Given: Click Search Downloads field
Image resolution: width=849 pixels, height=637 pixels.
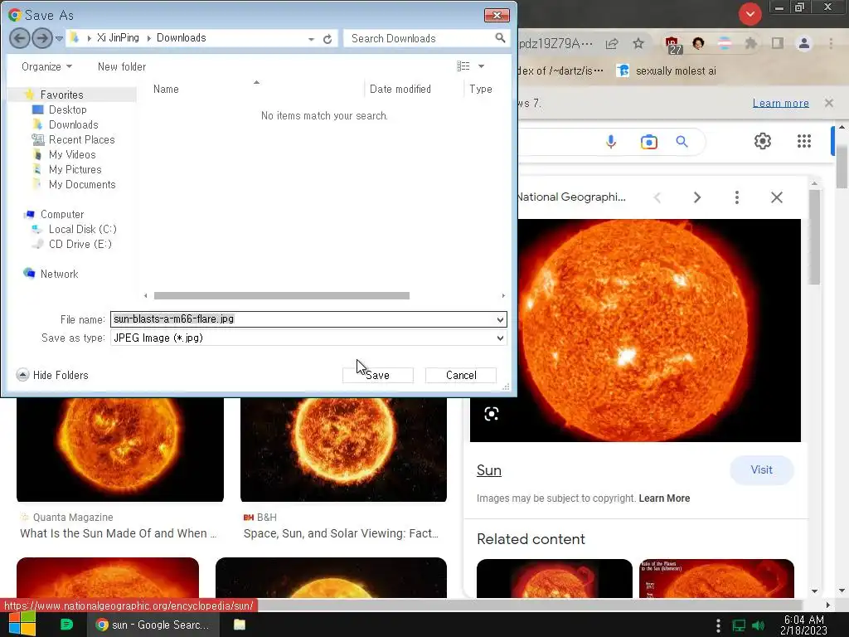Looking at the screenshot, I should 426,38.
